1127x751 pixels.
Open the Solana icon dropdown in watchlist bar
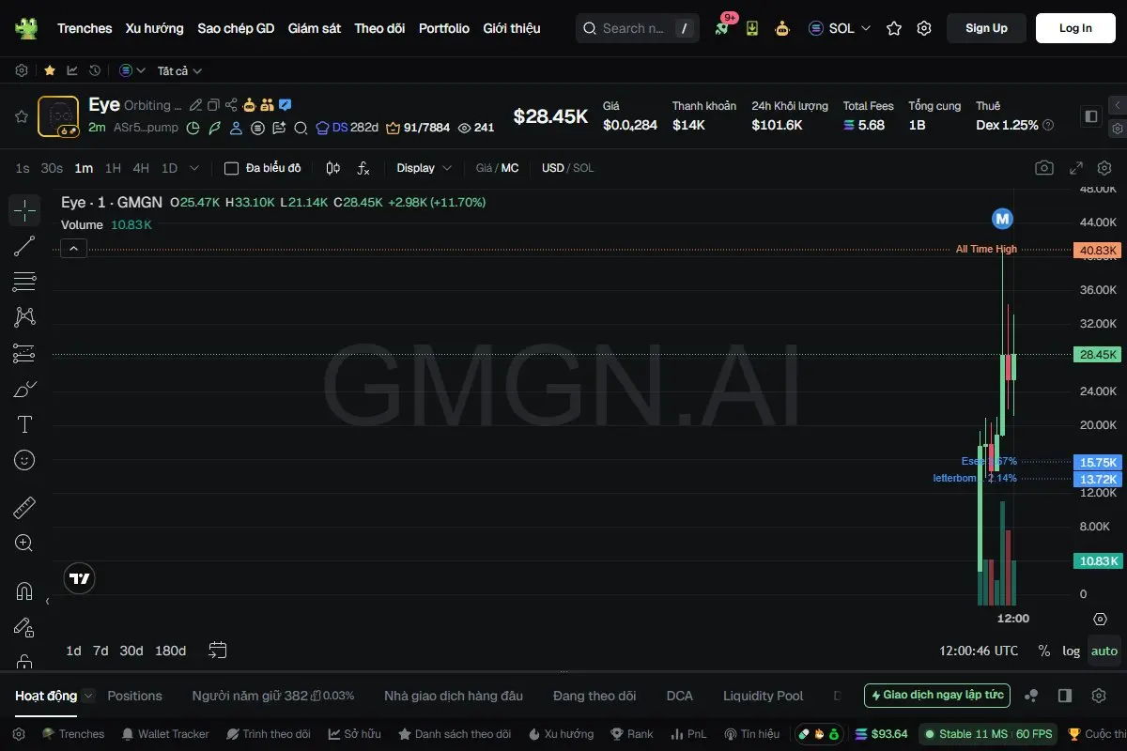pos(132,70)
